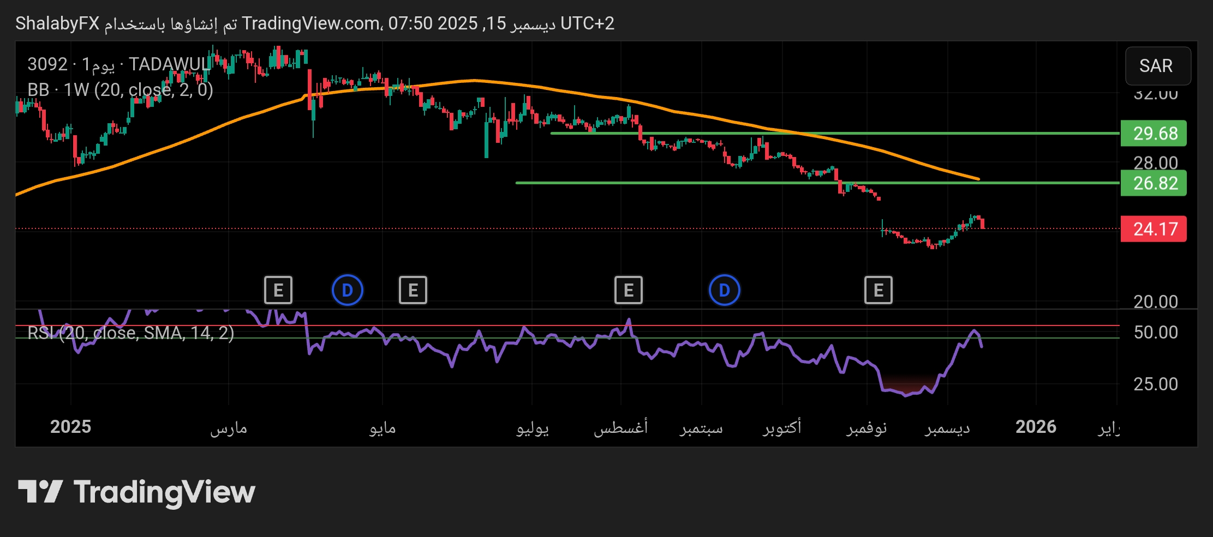Select the ديسمبر month label on time axis

[947, 428]
